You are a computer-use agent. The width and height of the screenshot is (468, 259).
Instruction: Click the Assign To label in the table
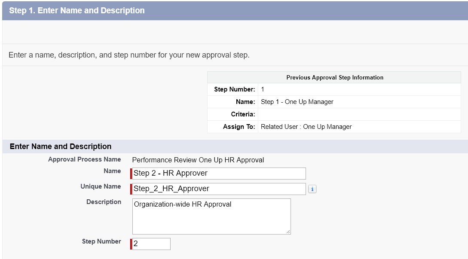(239, 127)
